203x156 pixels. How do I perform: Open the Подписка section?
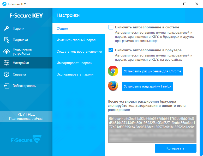(26, 40)
